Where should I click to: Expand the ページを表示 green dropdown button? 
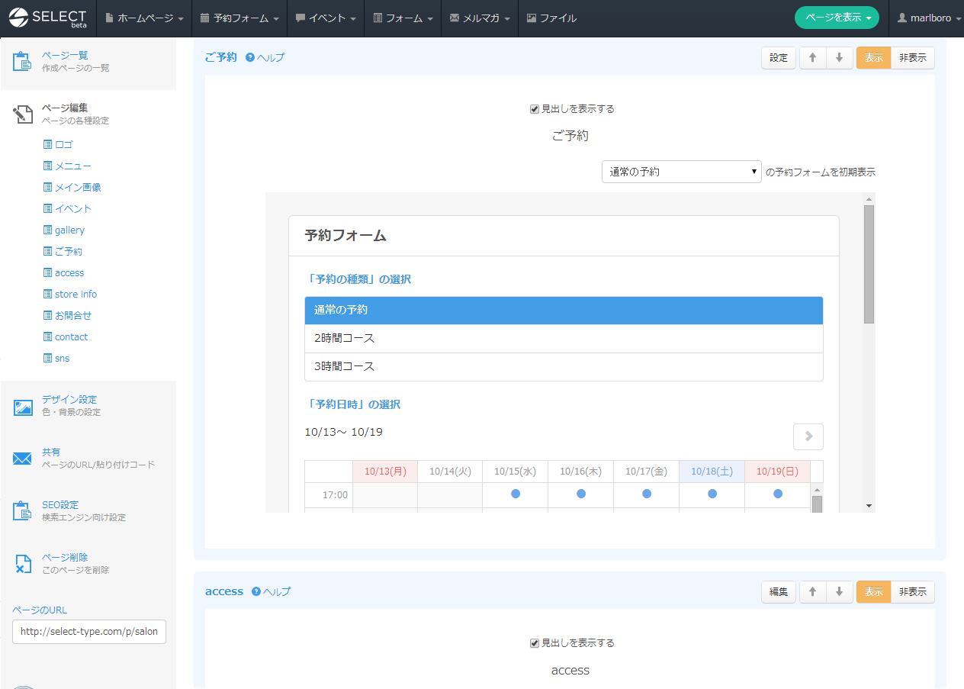(x=837, y=18)
